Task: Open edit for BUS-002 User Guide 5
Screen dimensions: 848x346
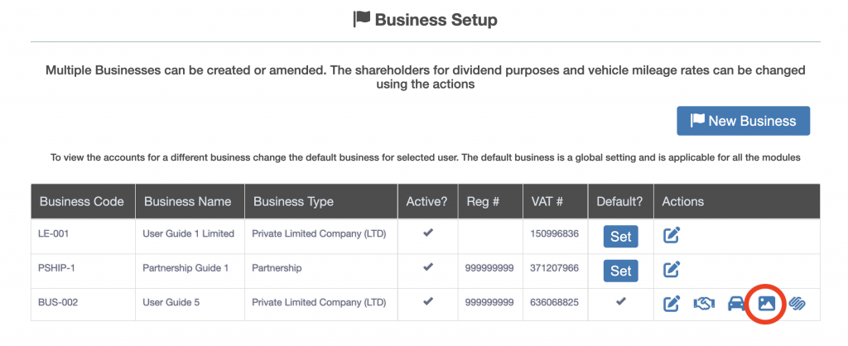Action: (x=672, y=304)
